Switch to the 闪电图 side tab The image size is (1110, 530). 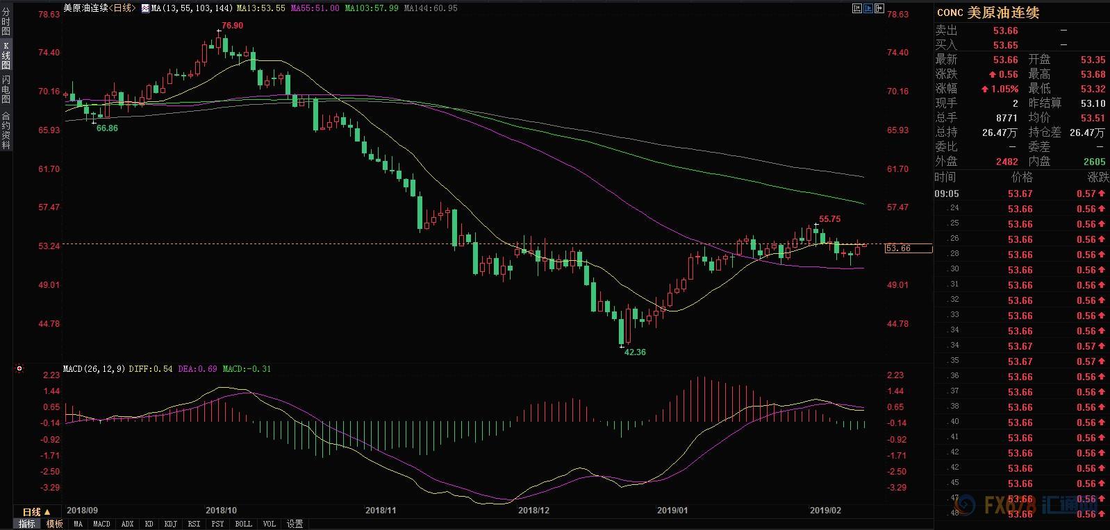click(x=6, y=89)
